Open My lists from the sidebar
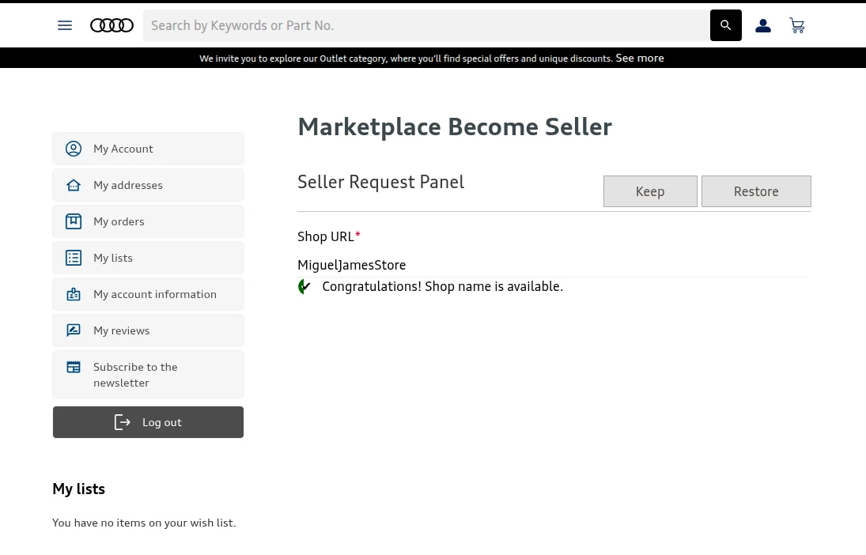This screenshot has width=866, height=555. (113, 258)
